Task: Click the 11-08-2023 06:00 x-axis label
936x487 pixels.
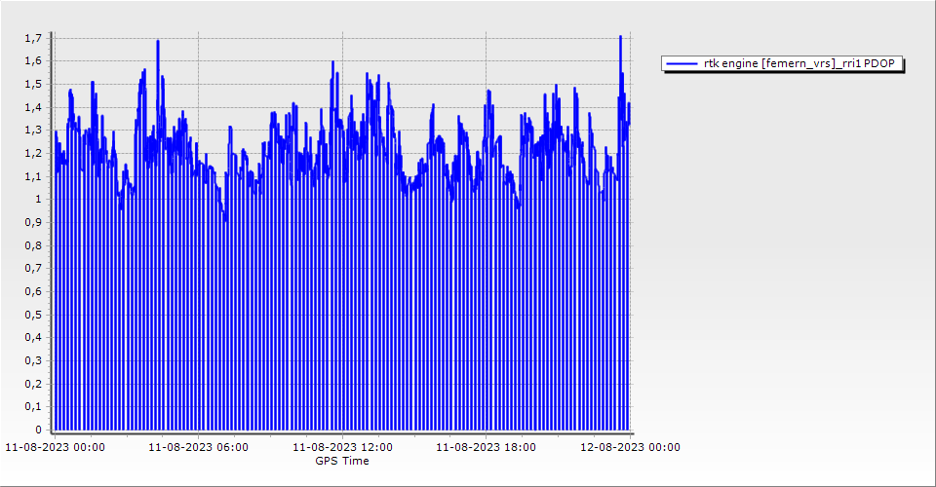Action: (198, 448)
